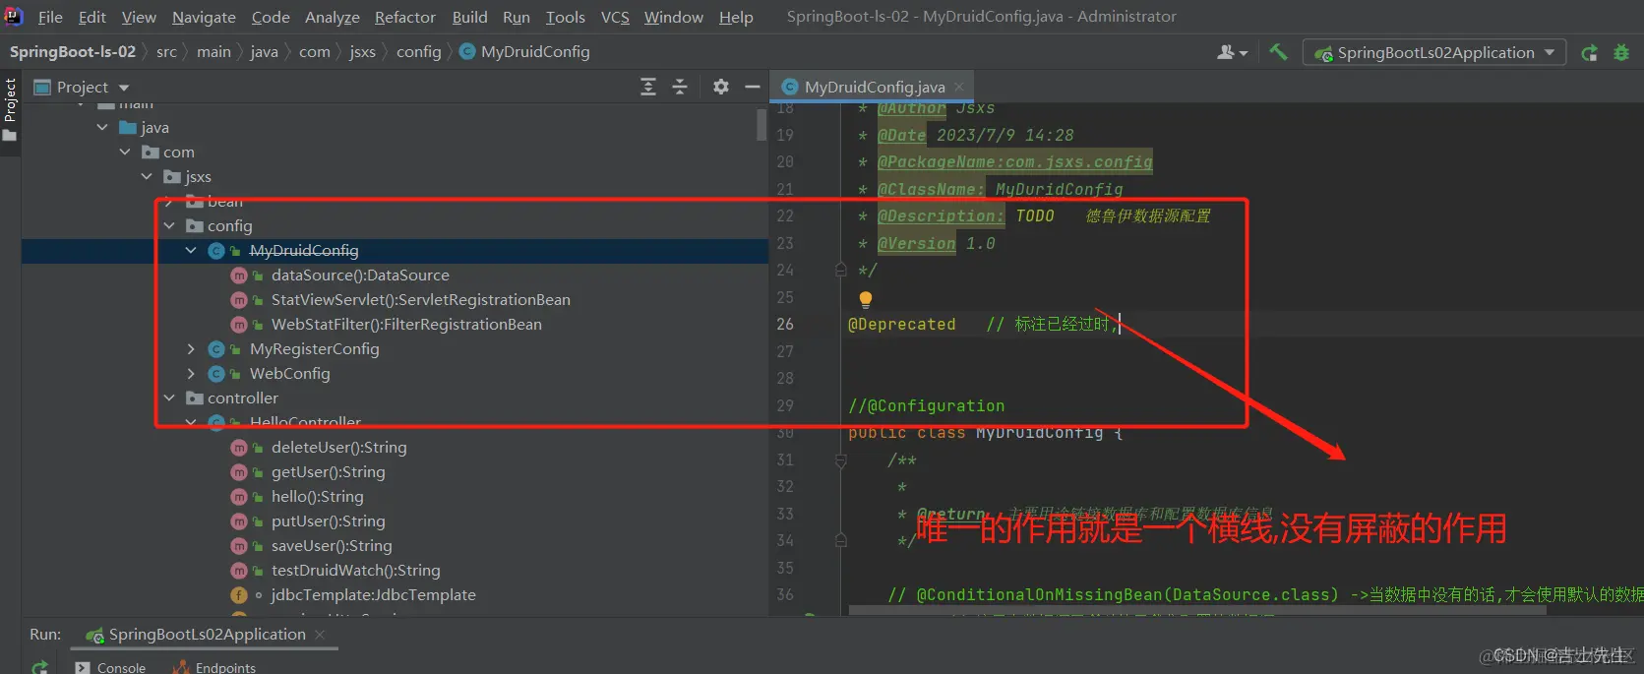Switch to the Console tab
1644x674 pixels.
[x=110, y=667]
